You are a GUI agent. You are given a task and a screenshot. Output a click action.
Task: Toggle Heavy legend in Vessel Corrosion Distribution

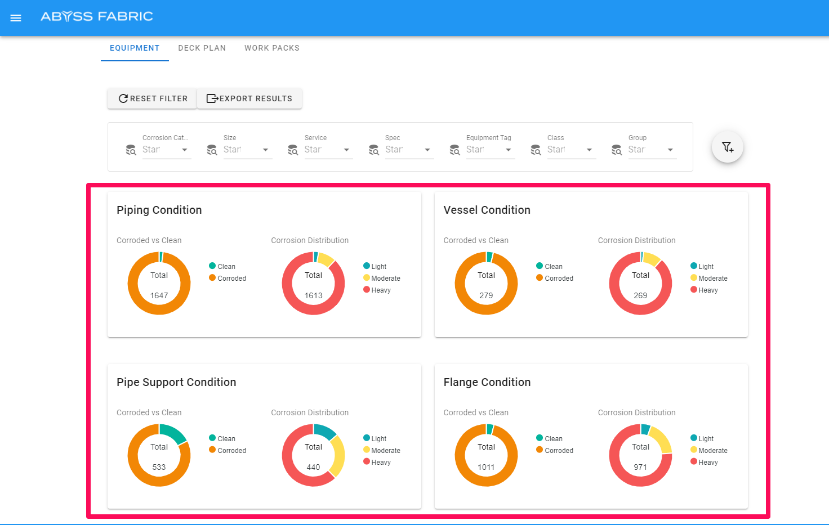(x=704, y=290)
